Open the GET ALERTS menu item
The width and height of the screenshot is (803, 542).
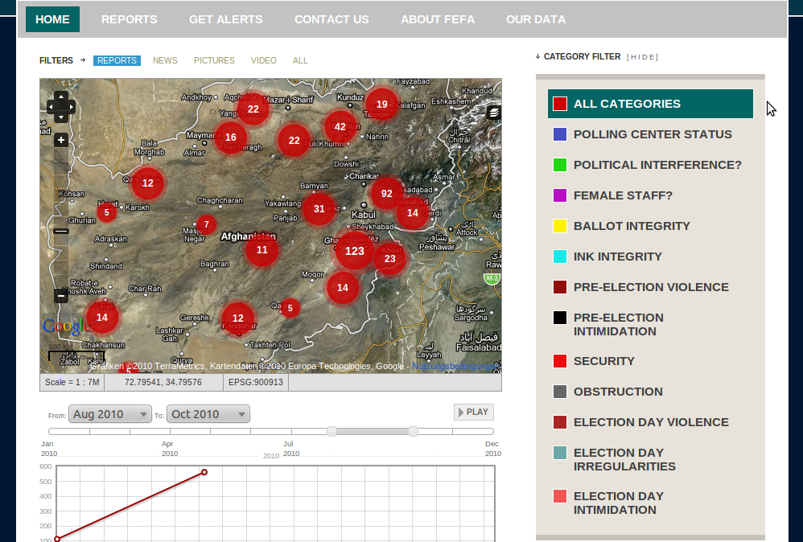pyautogui.click(x=225, y=18)
